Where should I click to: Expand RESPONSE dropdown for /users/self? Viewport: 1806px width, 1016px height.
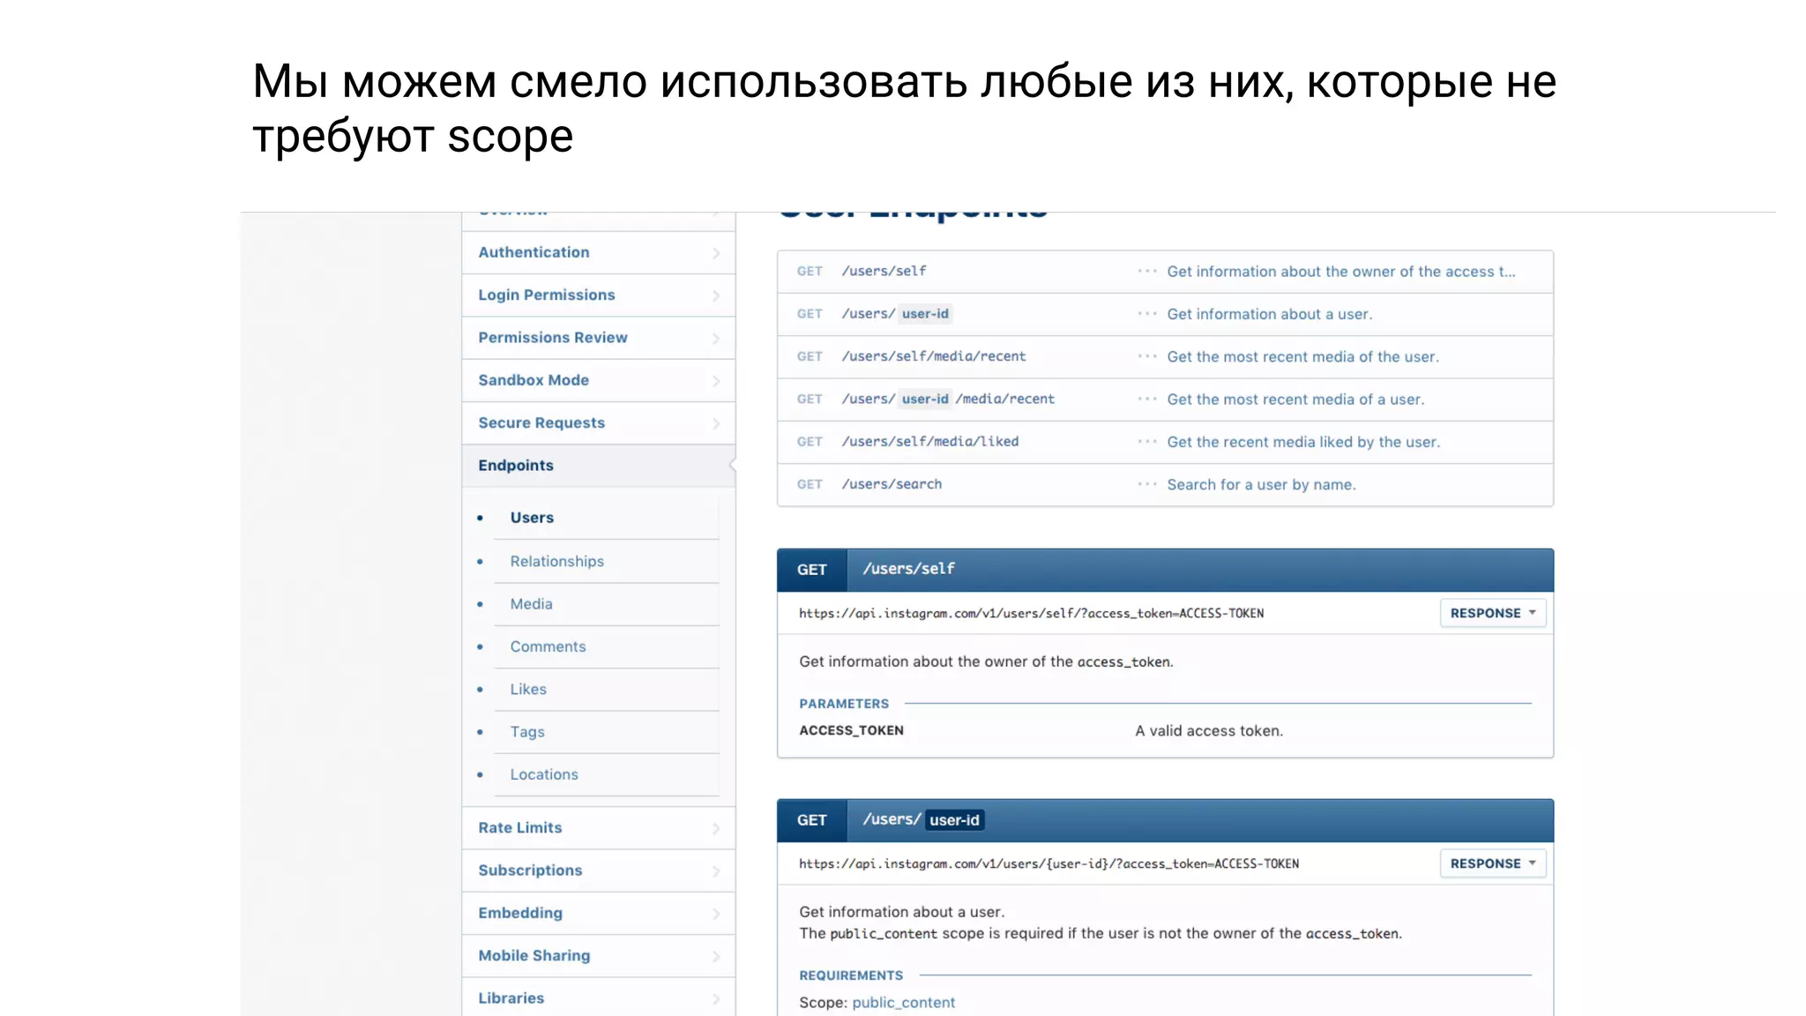pos(1492,613)
